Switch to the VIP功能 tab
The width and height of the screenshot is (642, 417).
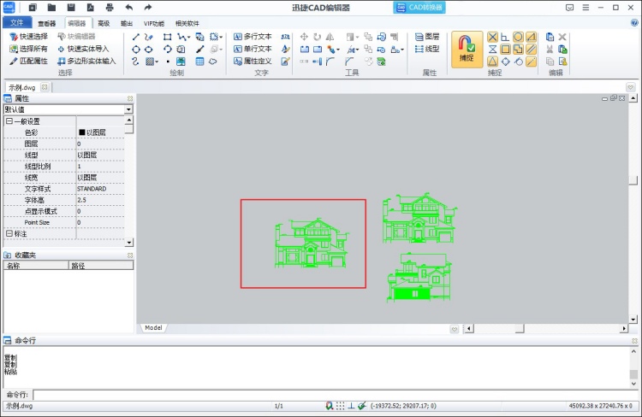[154, 24]
